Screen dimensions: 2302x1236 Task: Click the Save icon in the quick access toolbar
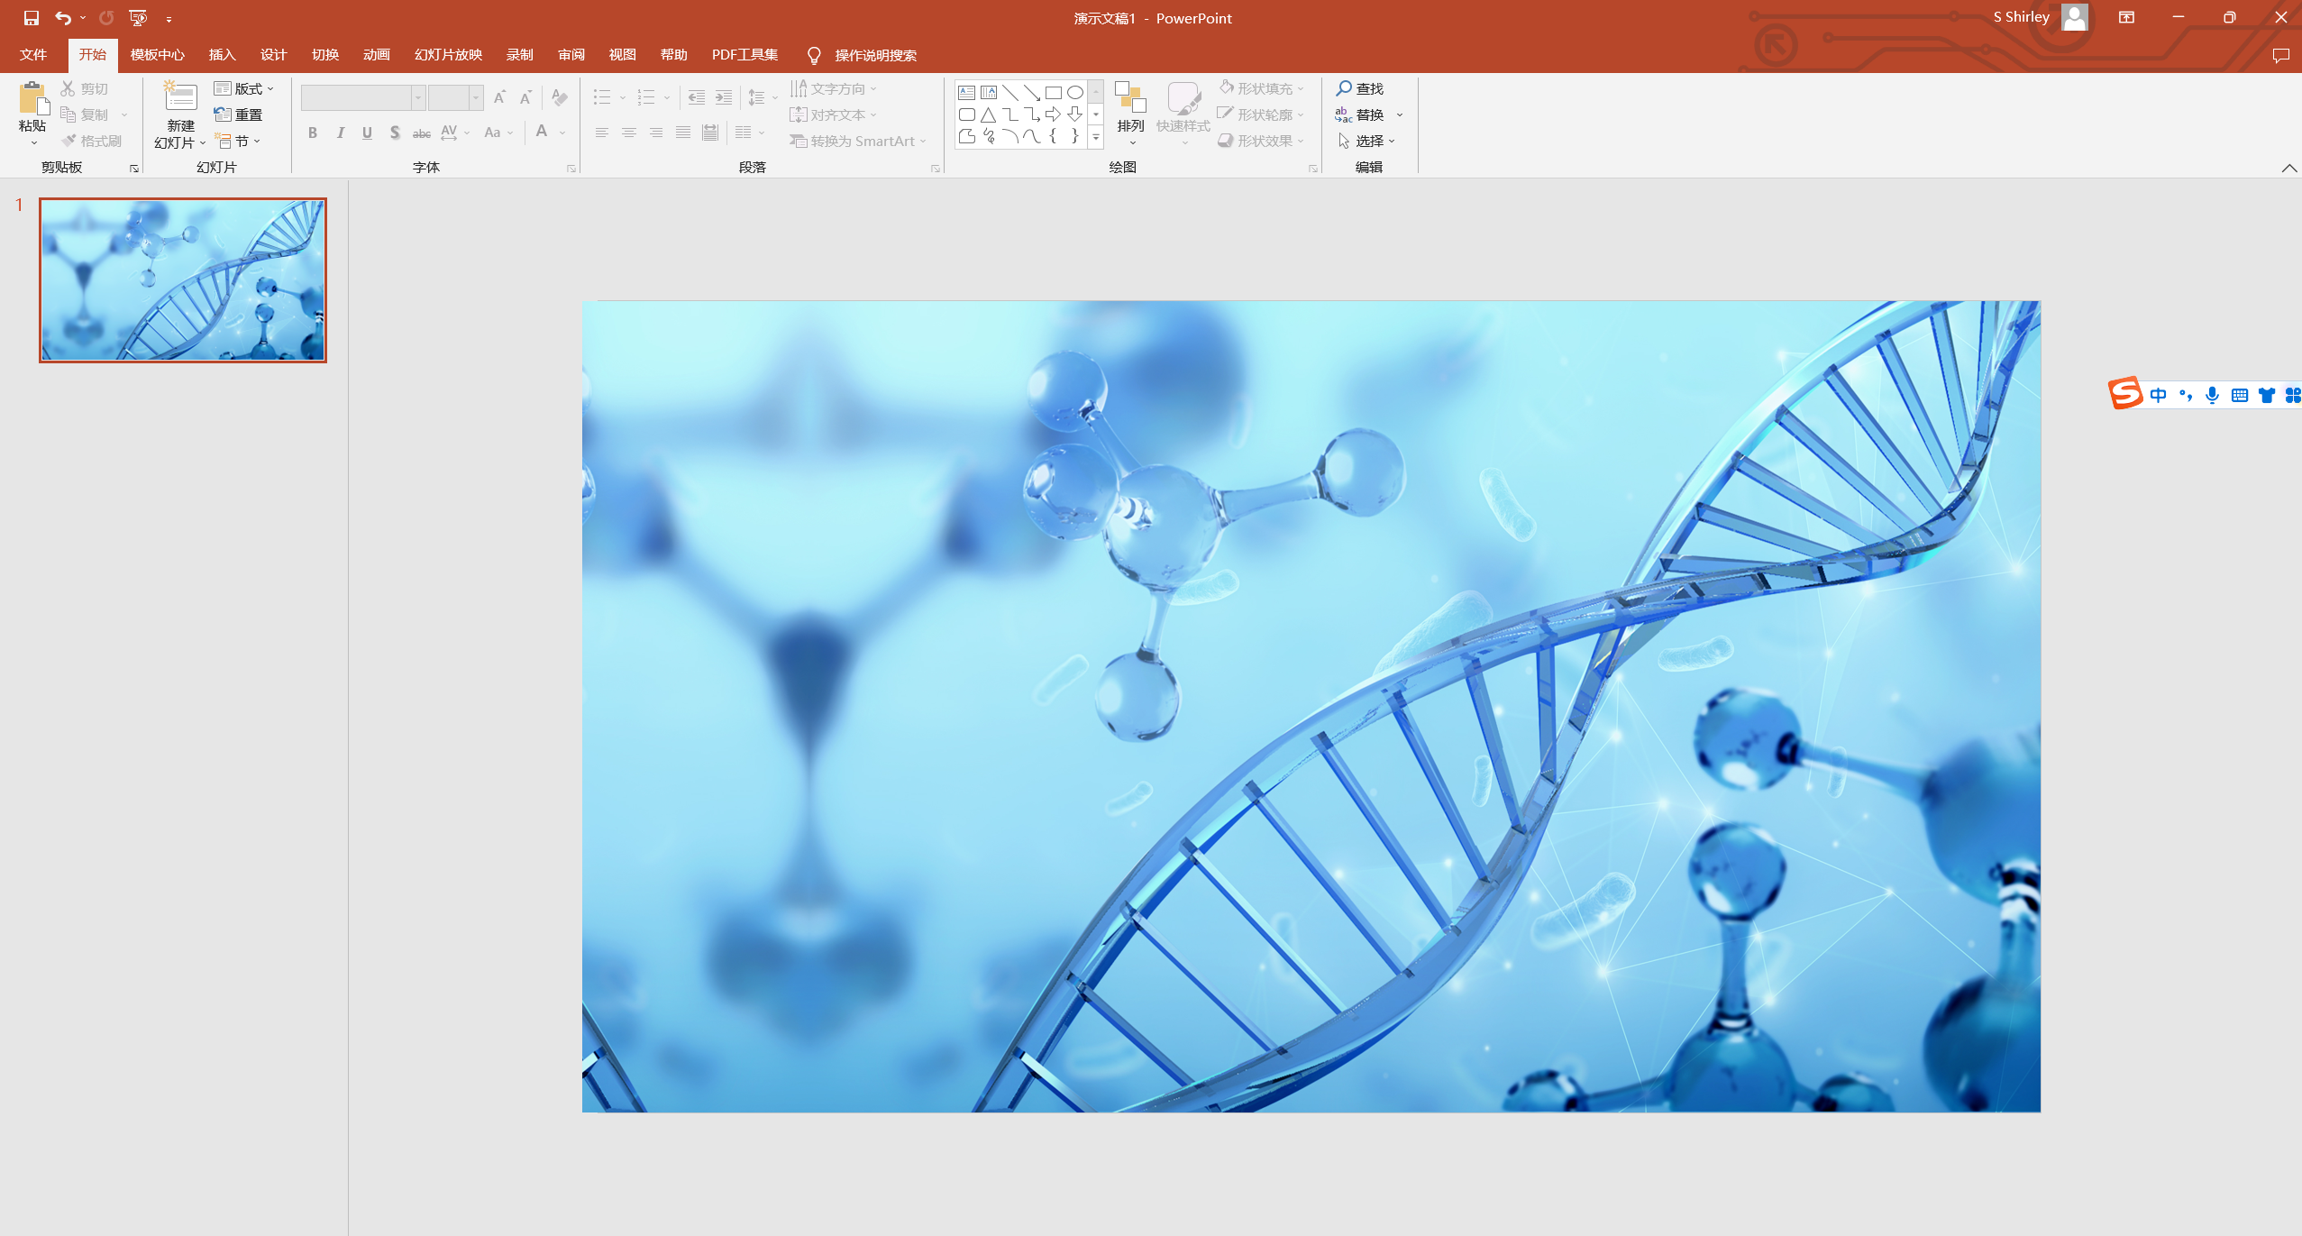31,17
